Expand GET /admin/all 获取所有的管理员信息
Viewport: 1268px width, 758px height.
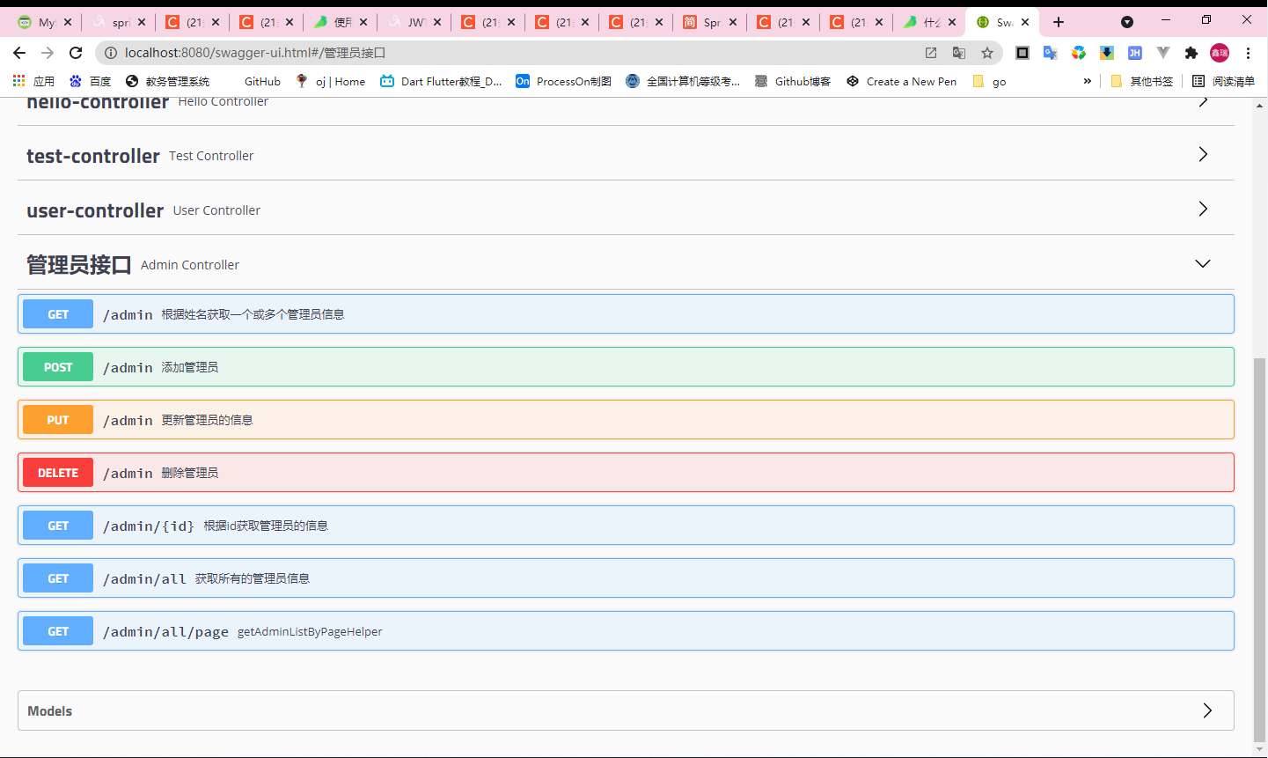click(x=626, y=578)
